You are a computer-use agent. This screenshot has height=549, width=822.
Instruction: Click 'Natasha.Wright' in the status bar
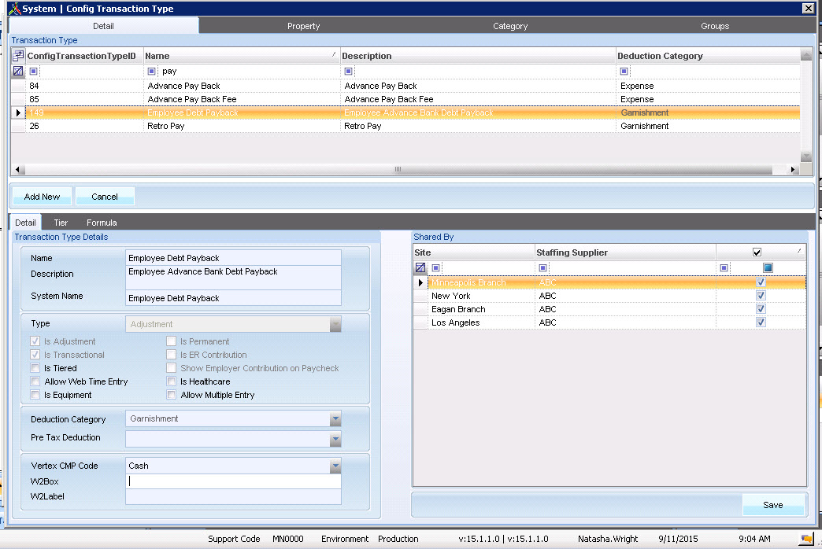[x=608, y=539]
